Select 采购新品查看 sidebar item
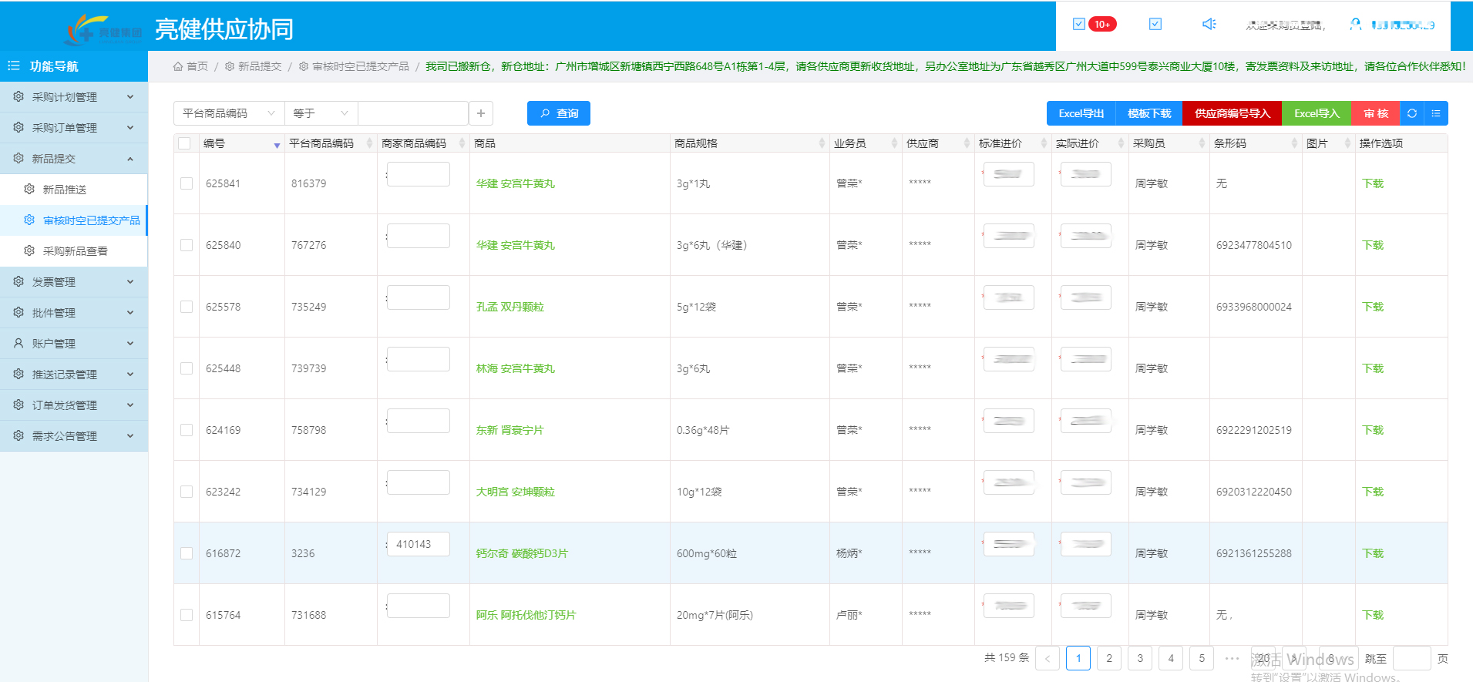 [75, 251]
